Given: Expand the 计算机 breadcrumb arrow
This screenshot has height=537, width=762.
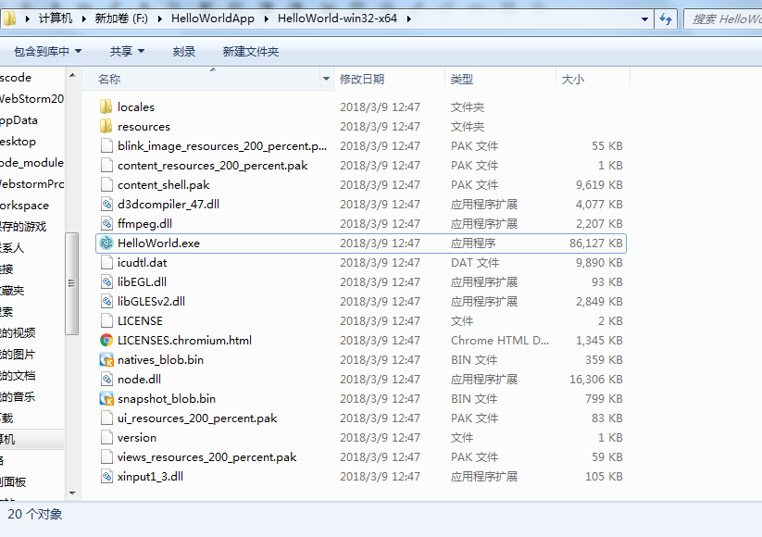Looking at the screenshot, I should (84, 19).
